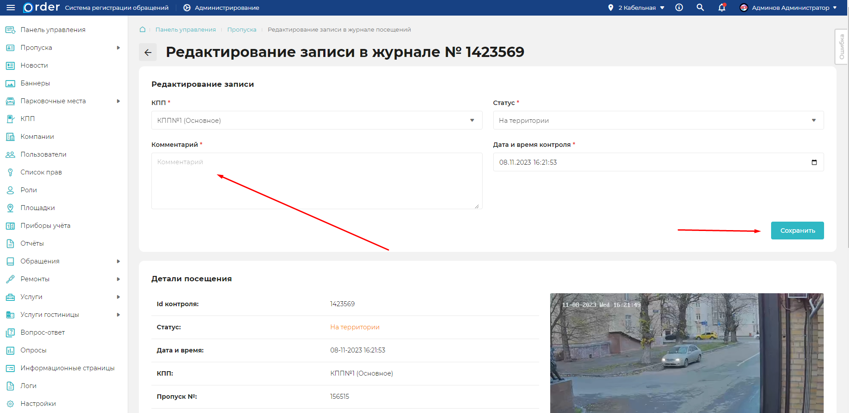The image size is (849, 413).
Task: Select the Настройки gear icon in the sidebar
Action: [10, 403]
